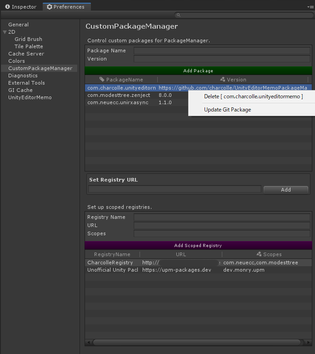Open External Tools preferences
This screenshot has height=354, width=315.
26,83
